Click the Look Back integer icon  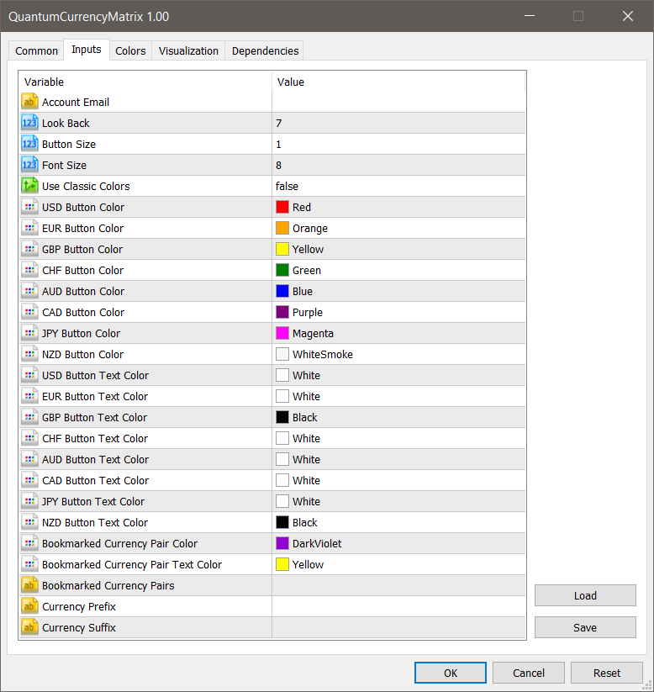(29, 123)
